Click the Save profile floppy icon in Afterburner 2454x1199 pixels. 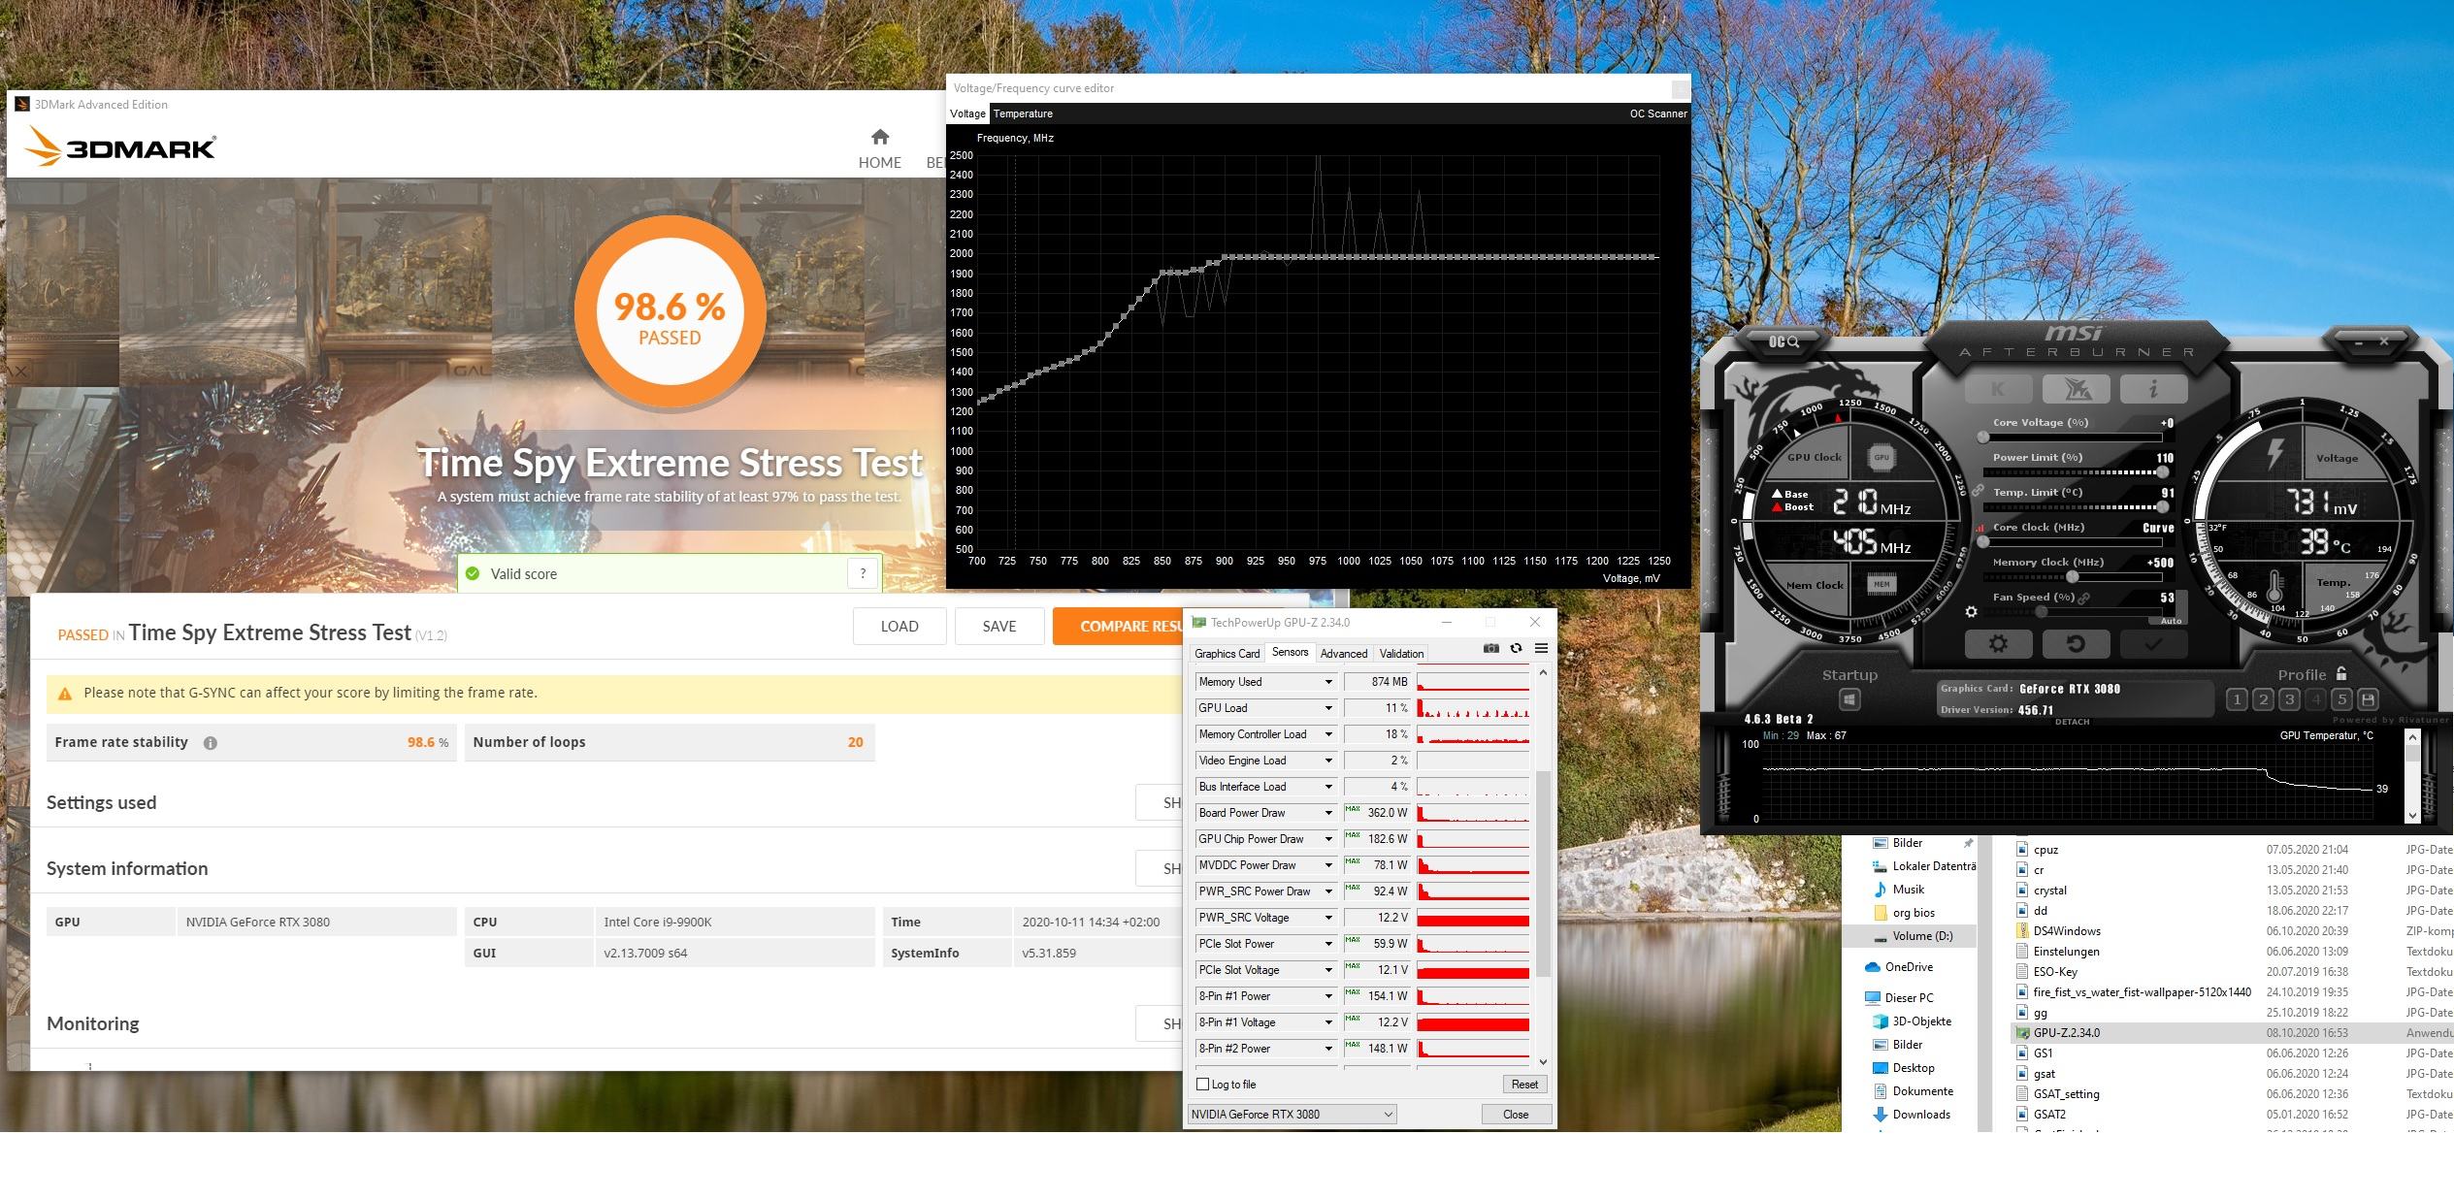[x=2368, y=698]
